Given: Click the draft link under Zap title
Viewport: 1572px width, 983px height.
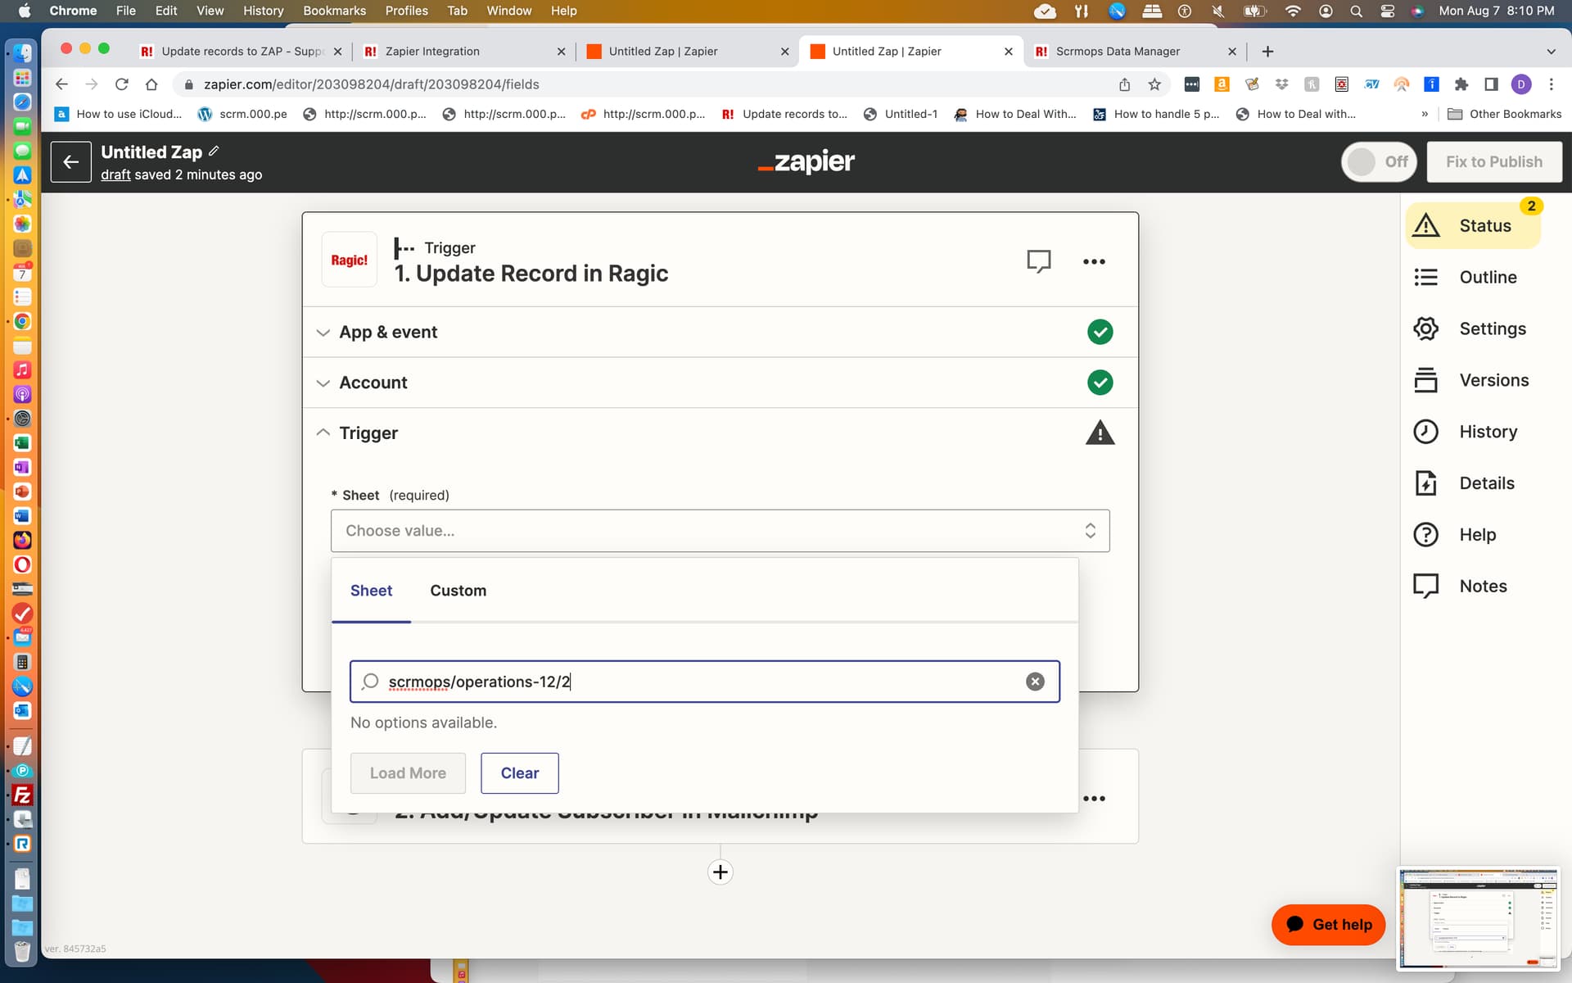Looking at the screenshot, I should 115,174.
